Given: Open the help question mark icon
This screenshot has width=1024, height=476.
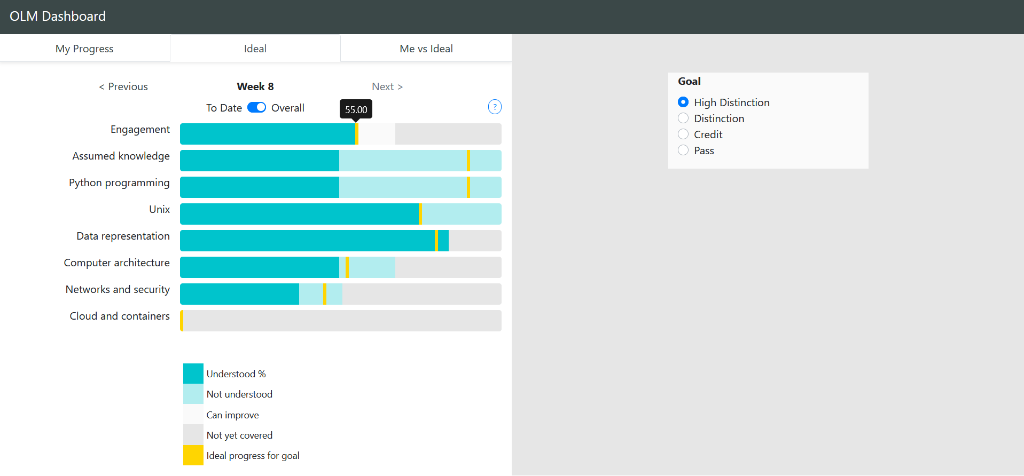Looking at the screenshot, I should click(495, 107).
